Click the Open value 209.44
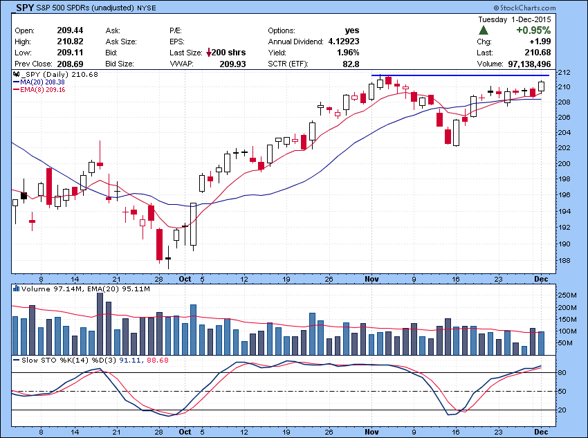Image resolution: width=588 pixels, height=438 pixels. click(x=70, y=30)
